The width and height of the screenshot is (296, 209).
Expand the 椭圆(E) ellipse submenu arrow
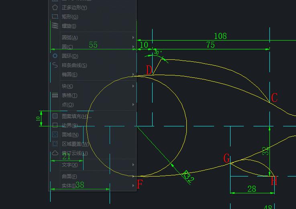click(133, 74)
